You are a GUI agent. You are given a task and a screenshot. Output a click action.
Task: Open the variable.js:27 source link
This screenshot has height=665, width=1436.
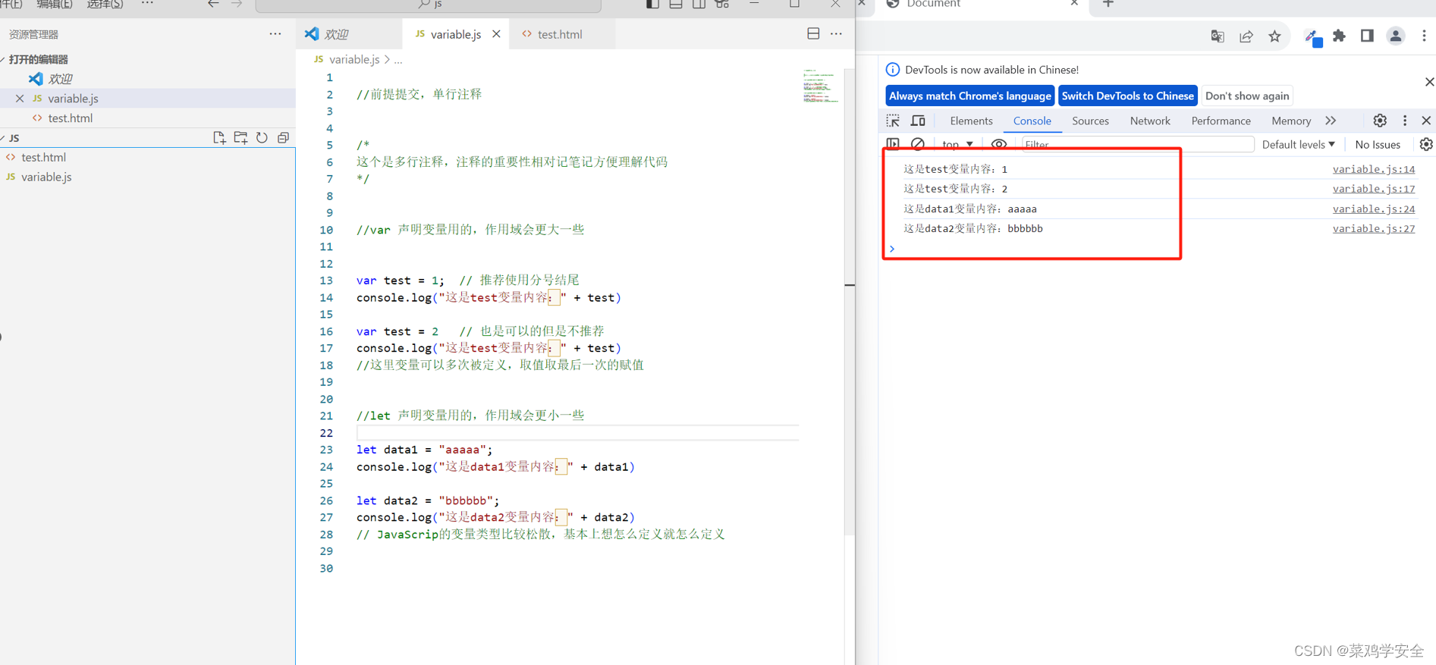pos(1374,228)
